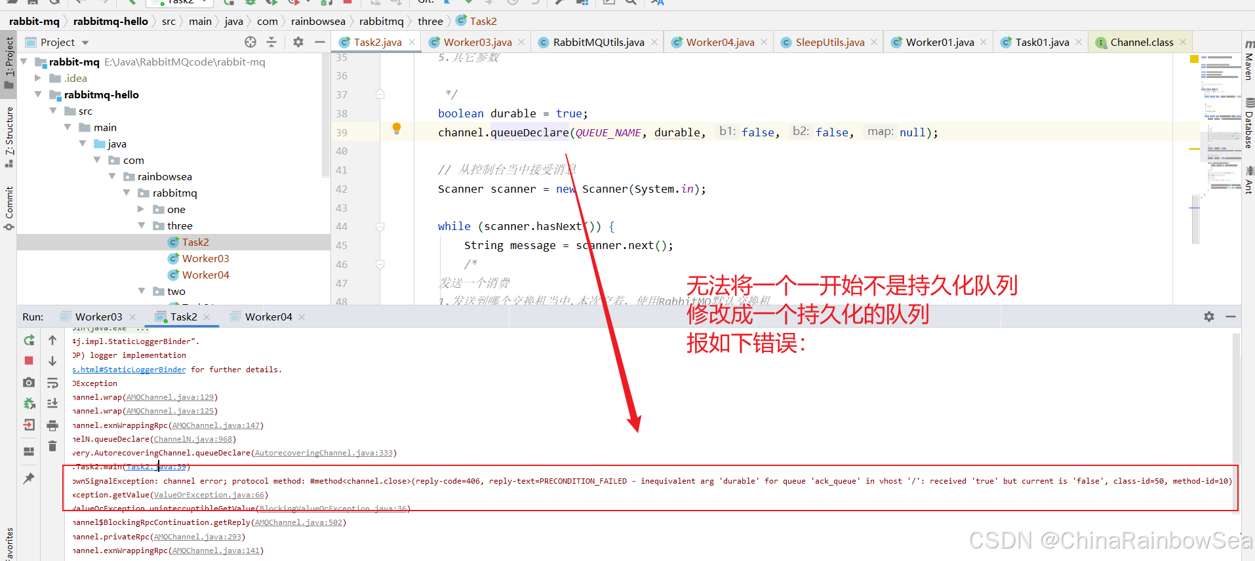This screenshot has height=561, width=1255.
Task: Open the Maven tool window
Action: (1248, 61)
